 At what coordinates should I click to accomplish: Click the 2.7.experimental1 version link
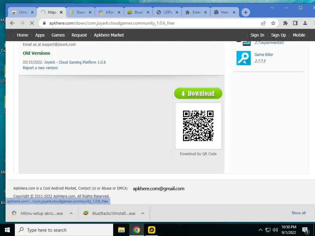pyautogui.click(x=269, y=42)
